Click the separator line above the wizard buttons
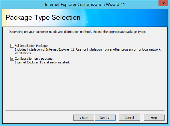Image resolution: width=170 pixels, height=126 pixels. pos(85,111)
